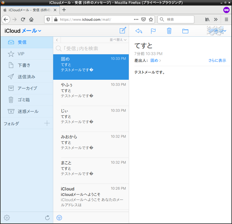This screenshot has width=232, height=224.
Task: Move message to folder icon
Action: 185,31
